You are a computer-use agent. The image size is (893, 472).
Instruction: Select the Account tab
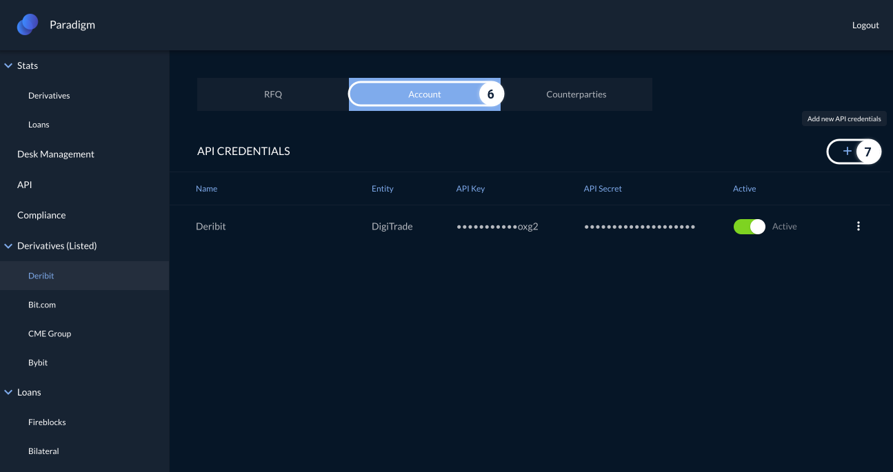coord(424,94)
